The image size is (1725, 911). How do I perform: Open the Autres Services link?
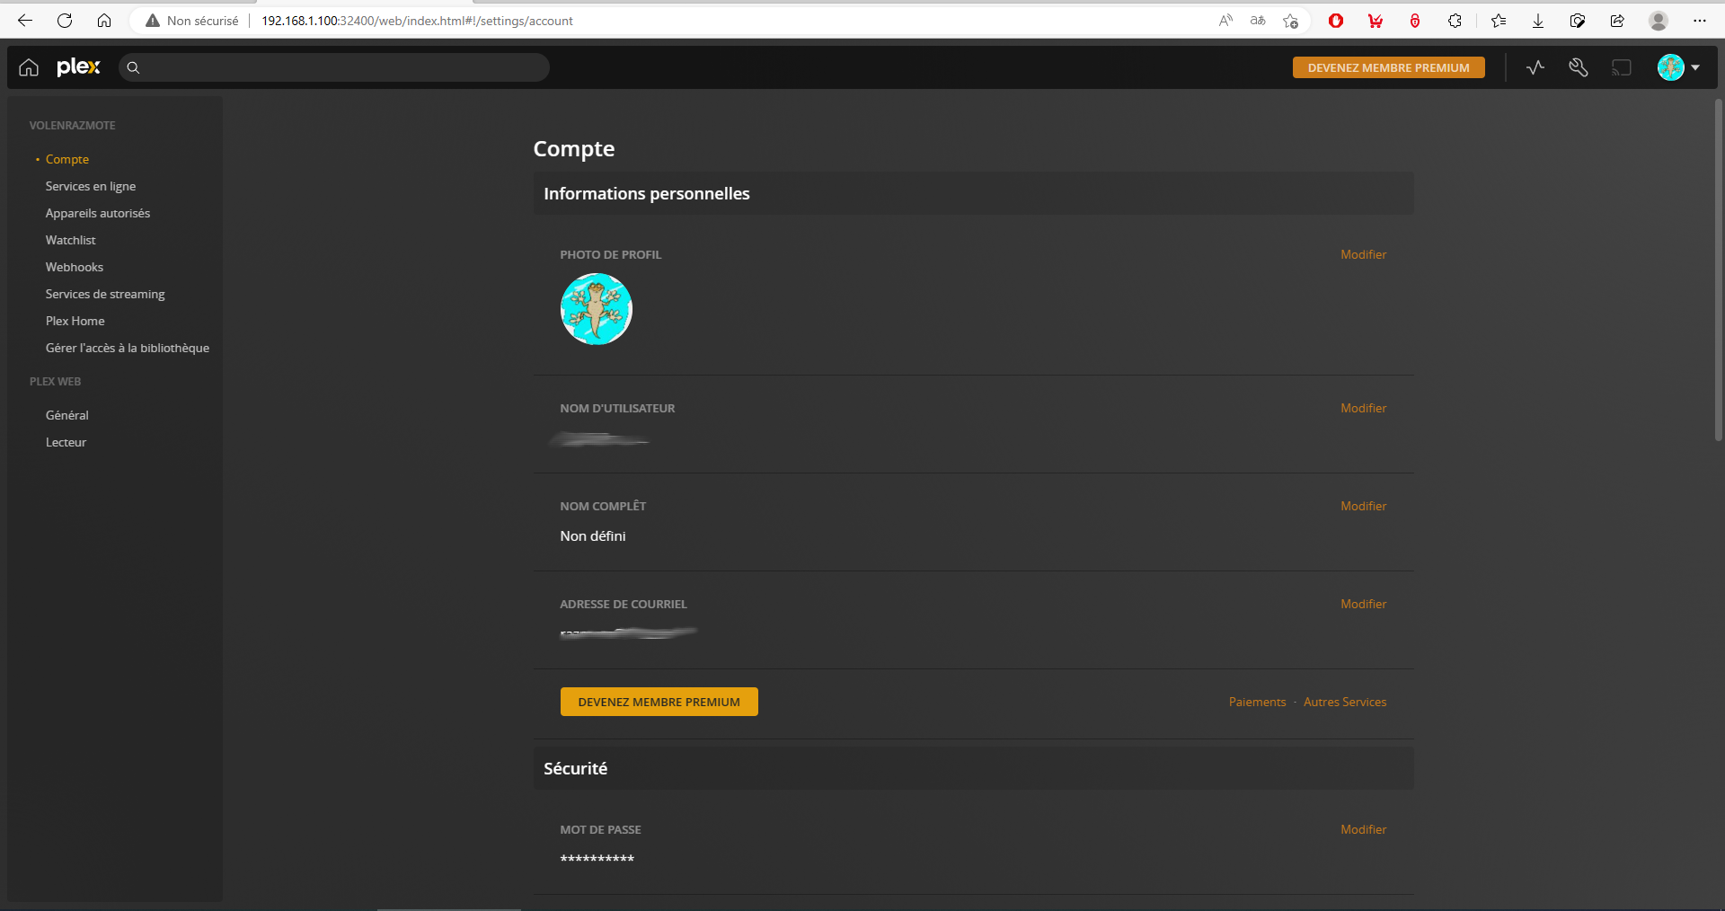tap(1345, 702)
